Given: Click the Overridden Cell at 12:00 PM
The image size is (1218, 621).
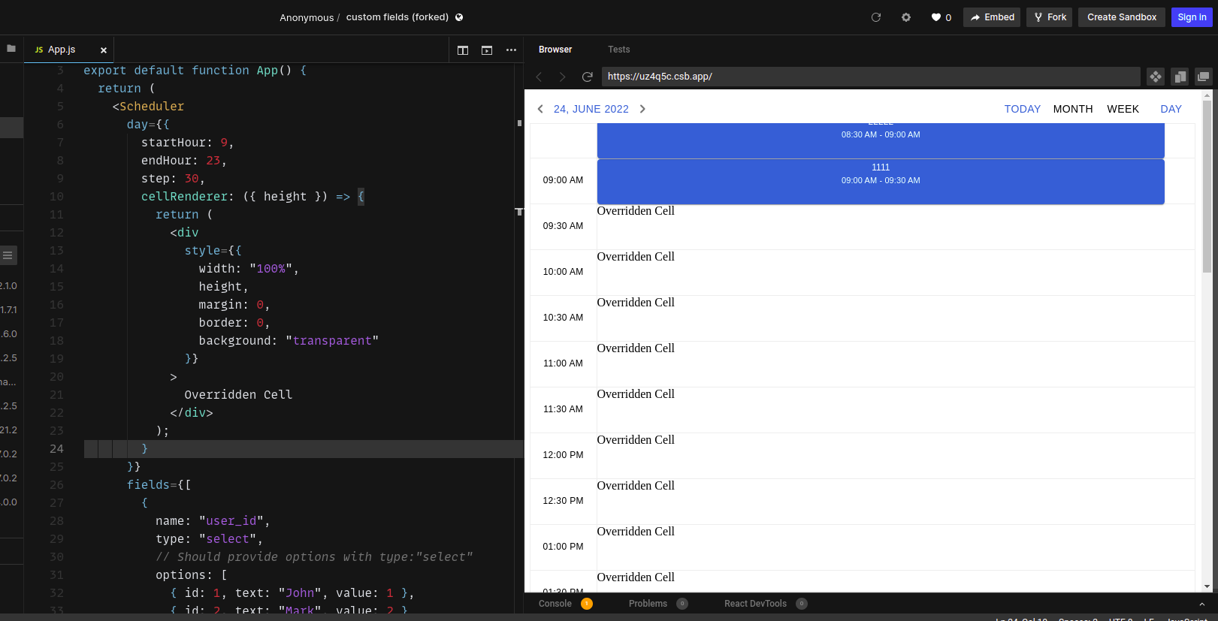Looking at the screenshot, I should click(x=896, y=456).
